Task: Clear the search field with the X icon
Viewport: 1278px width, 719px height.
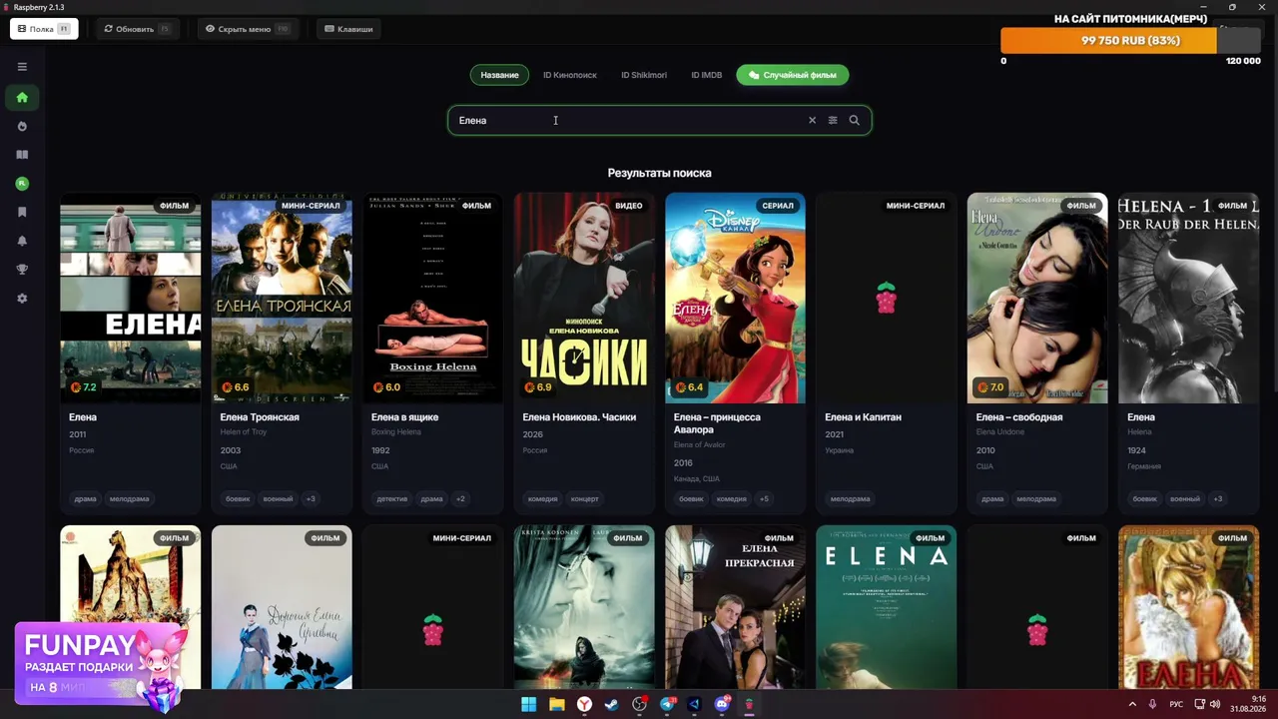Action: pyautogui.click(x=812, y=121)
